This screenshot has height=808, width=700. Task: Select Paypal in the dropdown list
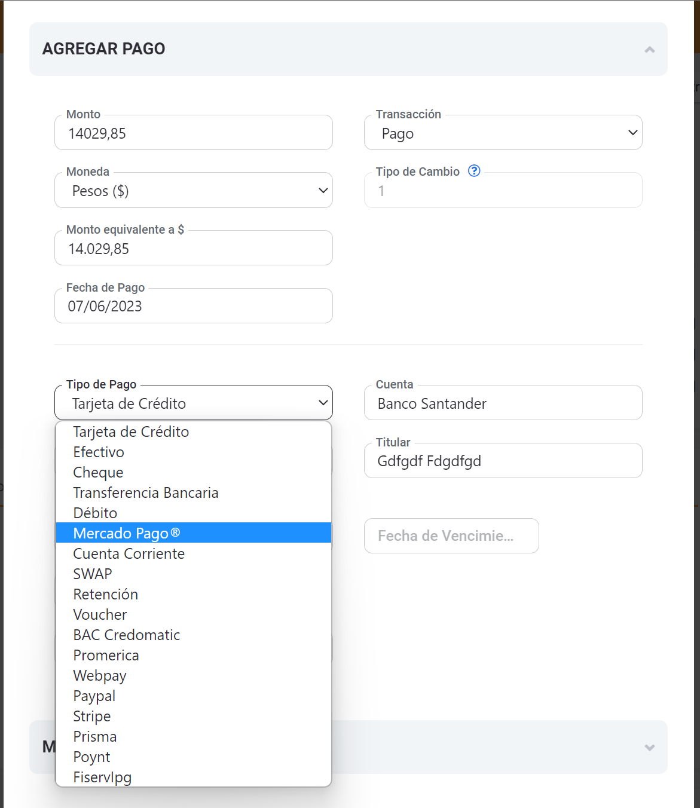[94, 696]
